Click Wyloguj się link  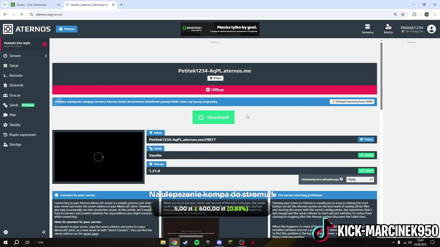(415, 31)
